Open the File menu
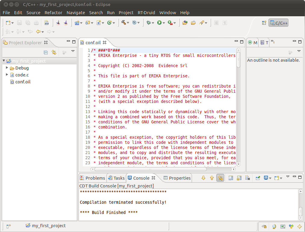Viewport: 305px width, 232px height. 6,13
